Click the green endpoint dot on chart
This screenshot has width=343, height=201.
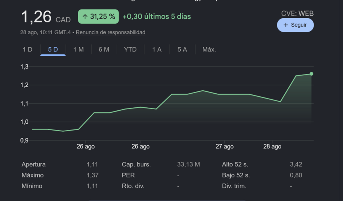pos(311,74)
